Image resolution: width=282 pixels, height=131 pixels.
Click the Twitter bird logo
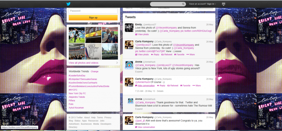pos(68,4)
